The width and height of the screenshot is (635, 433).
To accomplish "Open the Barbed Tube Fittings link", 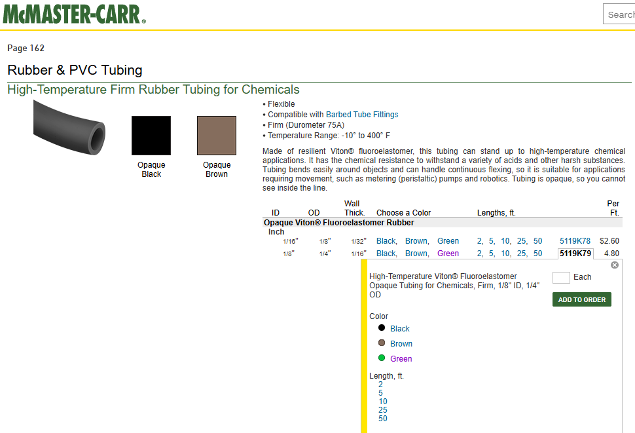I will pyautogui.click(x=362, y=115).
